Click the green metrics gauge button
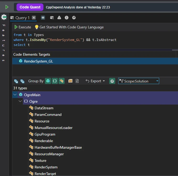 (x=112, y=81)
